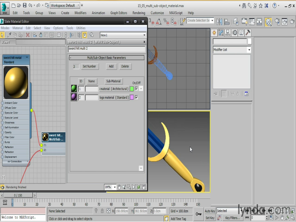Disable the logo material On/Off checkbox
The image size is (296, 222).
tap(136, 97)
